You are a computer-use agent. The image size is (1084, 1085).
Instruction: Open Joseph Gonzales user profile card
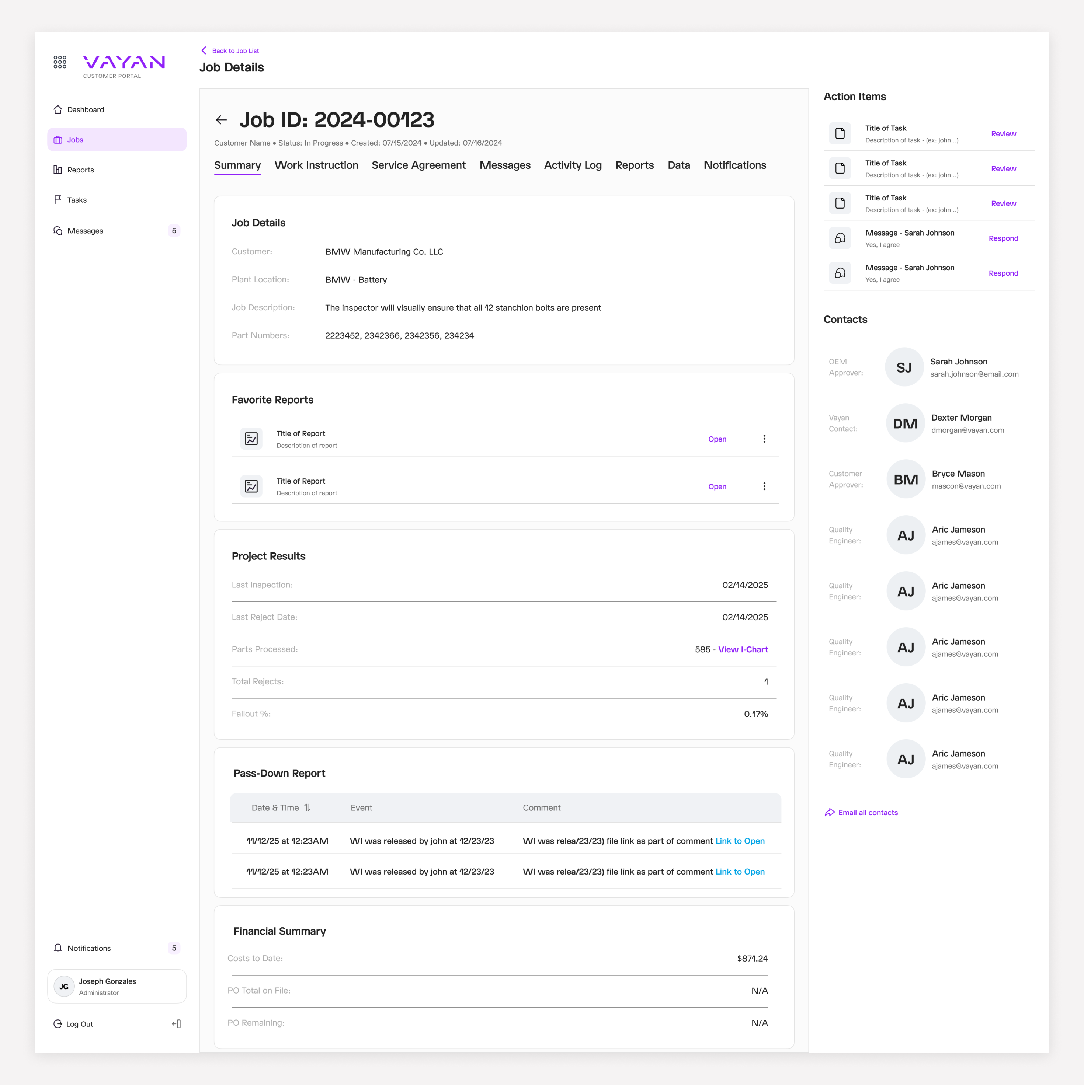[117, 986]
